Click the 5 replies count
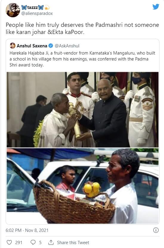164x248 pixels. (x=40, y=242)
